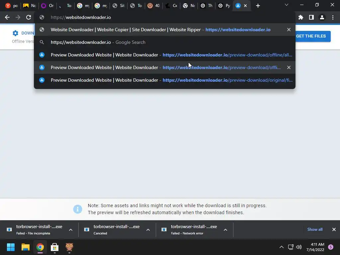Viewport: 340px width, 255px height.
Task: Open the Chrome extensions puzzle icon
Action: [301, 17]
